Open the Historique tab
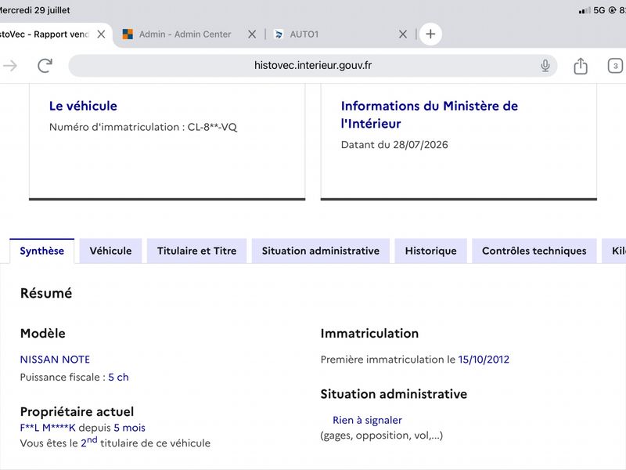Screen dimensions: 626x470 [x=431, y=251]
